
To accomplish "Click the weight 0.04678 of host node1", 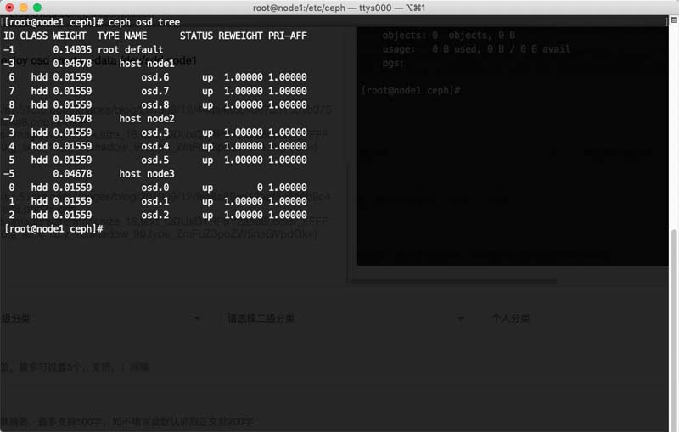I will coord(72,64).
